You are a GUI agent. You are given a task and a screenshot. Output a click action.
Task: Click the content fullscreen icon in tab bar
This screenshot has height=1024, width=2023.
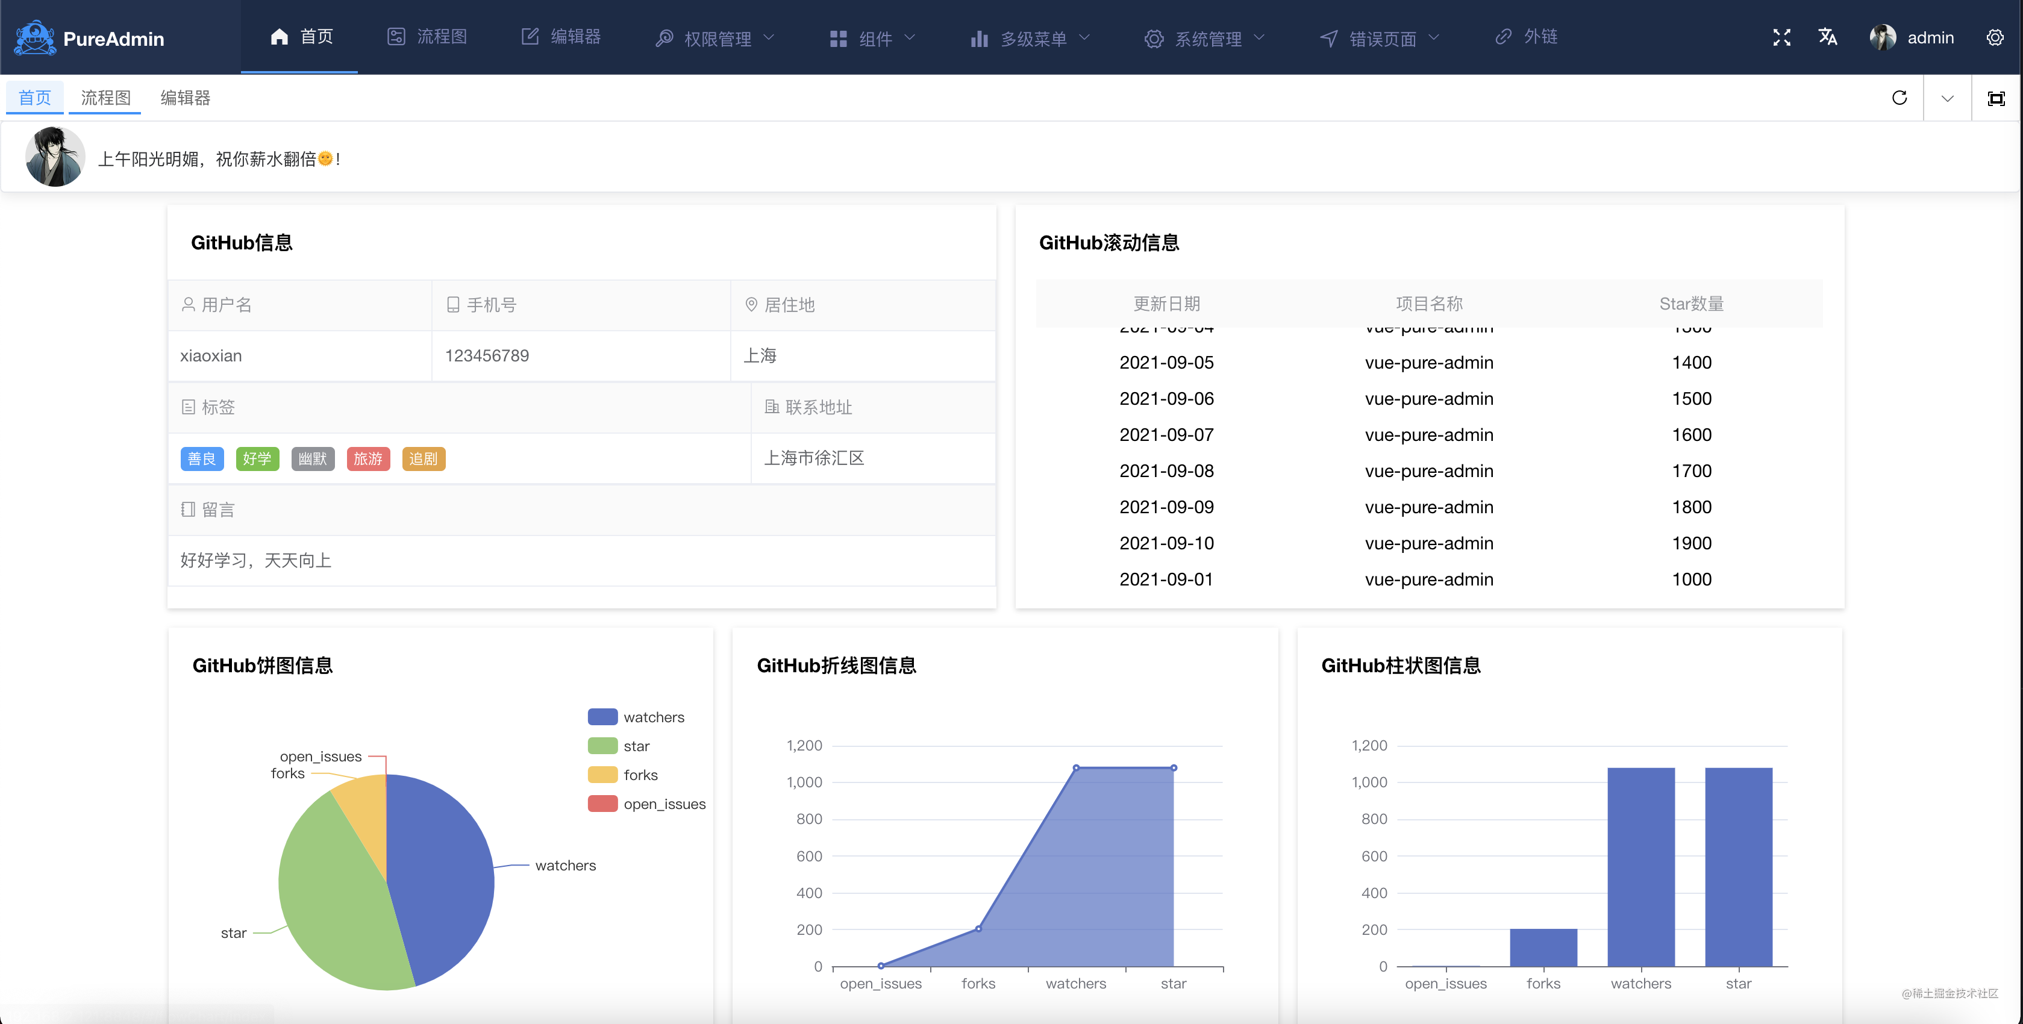pyautogui.click(x=1995, y=98)
